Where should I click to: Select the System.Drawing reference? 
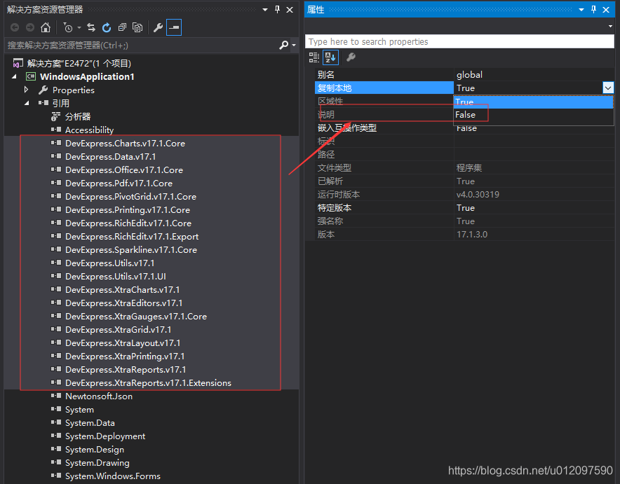pos(97,463)
